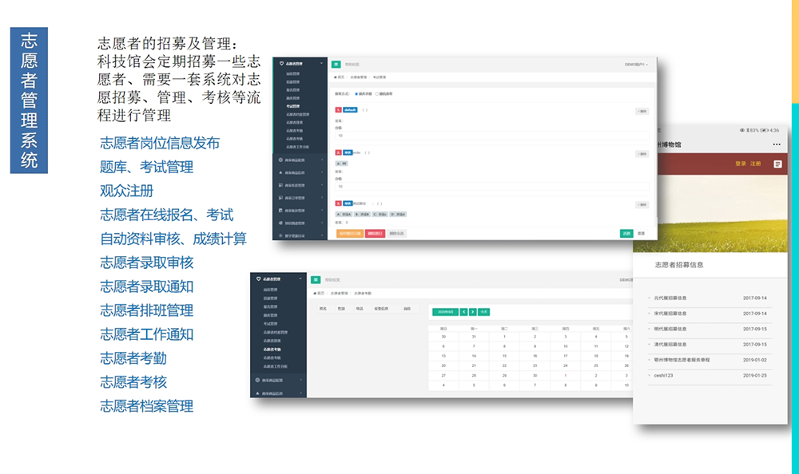Collapse 志愿者管理 section in attendance window sidebar
799x474 pixels.
point(300,279)
